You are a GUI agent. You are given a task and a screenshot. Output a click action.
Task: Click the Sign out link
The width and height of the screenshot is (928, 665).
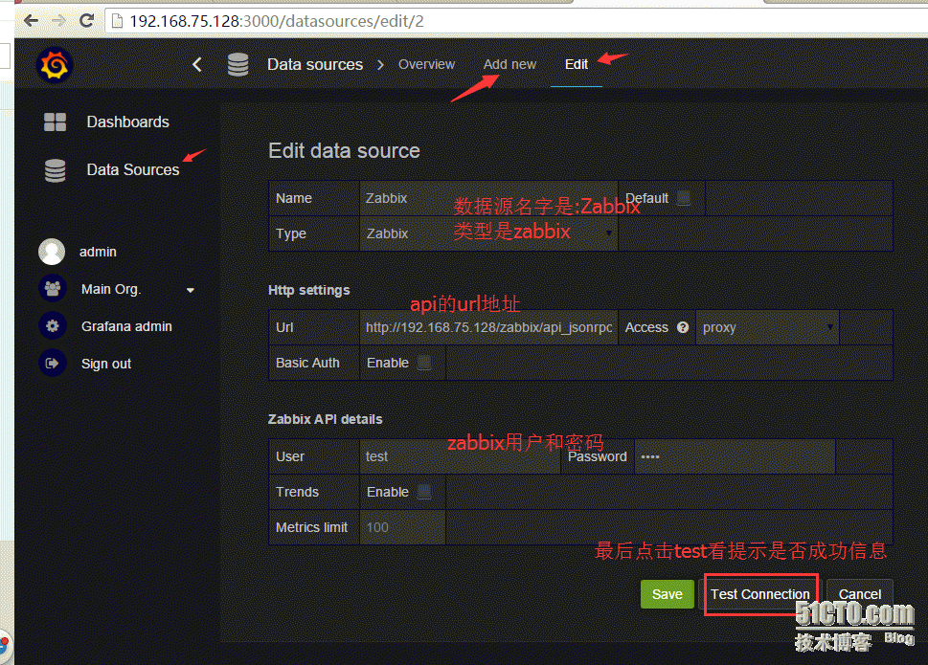106,365
